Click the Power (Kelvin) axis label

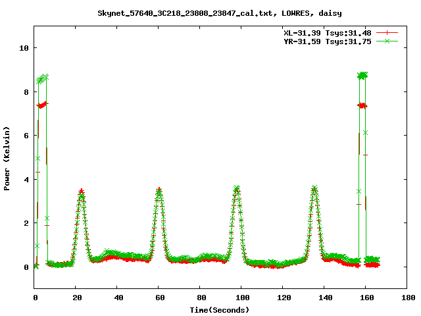7,159
